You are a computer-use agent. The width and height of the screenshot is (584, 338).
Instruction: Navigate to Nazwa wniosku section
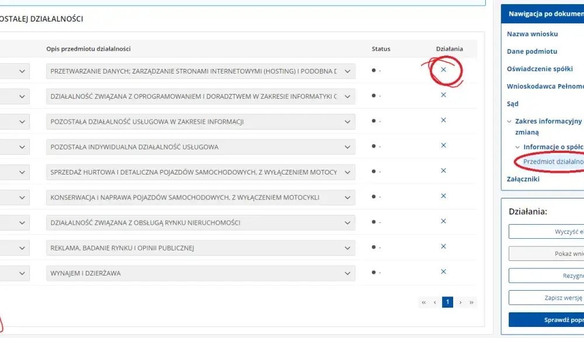pos(532,34)
